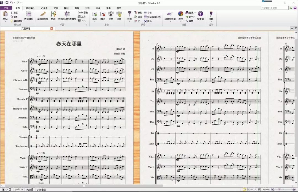The width and height of the screenshot is (298, 192).
Task: Close the Full Score (完整乐谱) tab
Action: (52, 28)
